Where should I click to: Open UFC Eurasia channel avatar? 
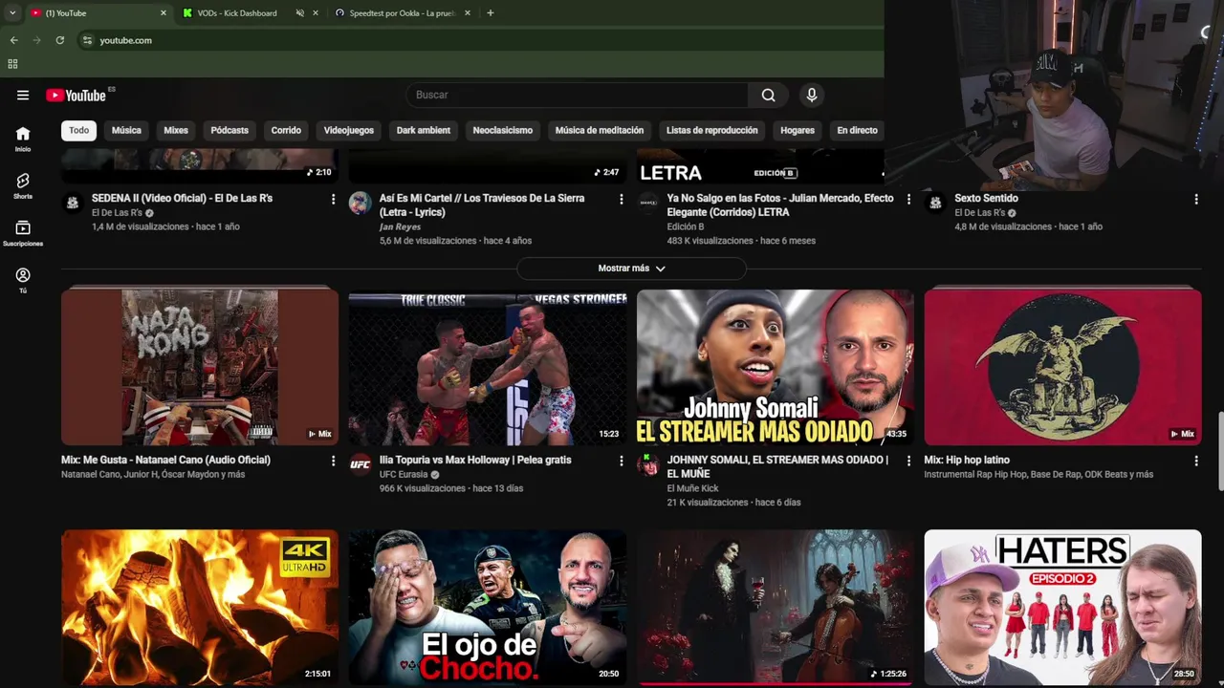[x=360, y=464]
